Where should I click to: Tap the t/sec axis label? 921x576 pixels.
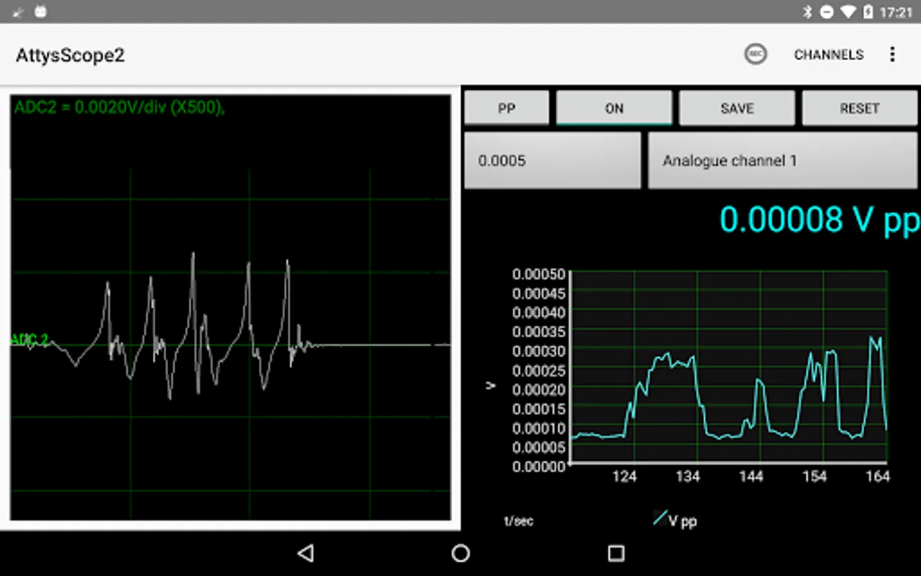tap(519, 521)
